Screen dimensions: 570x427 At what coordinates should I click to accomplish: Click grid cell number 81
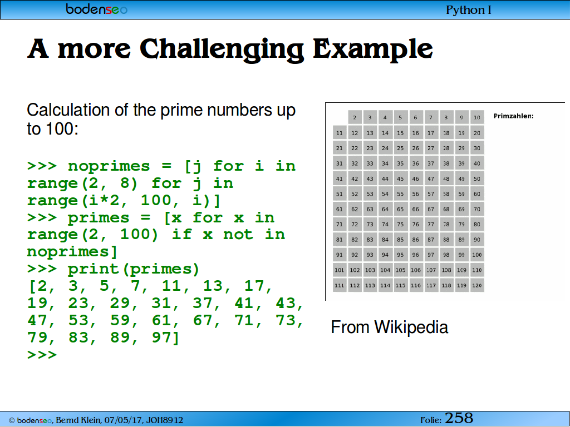[340, 239]
